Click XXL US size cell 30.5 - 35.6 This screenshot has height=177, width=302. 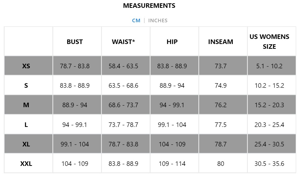pos(269,164)
